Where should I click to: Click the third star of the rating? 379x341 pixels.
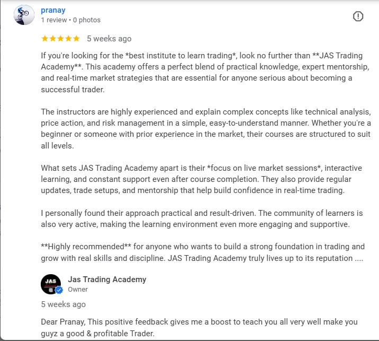(x=60, y=39)
